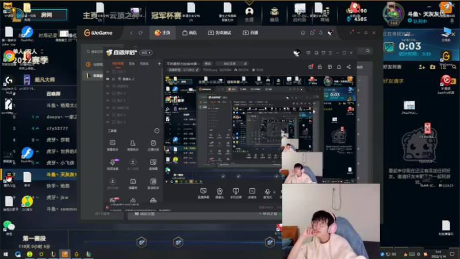Toggle visibility of the 图片 4 source
The height and width of the screenshot is (259, 460).
pyautogui.click(x=108, y=115)
